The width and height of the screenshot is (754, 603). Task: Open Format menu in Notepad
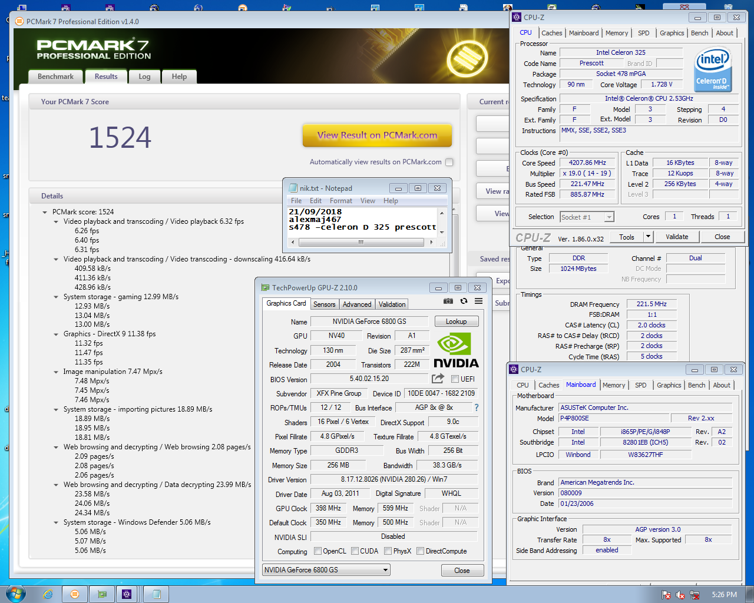pos(340,201)
